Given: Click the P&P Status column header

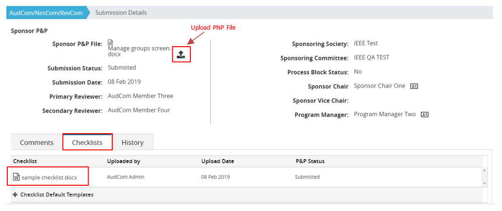Looking at the screenshot, I should 310,161.
